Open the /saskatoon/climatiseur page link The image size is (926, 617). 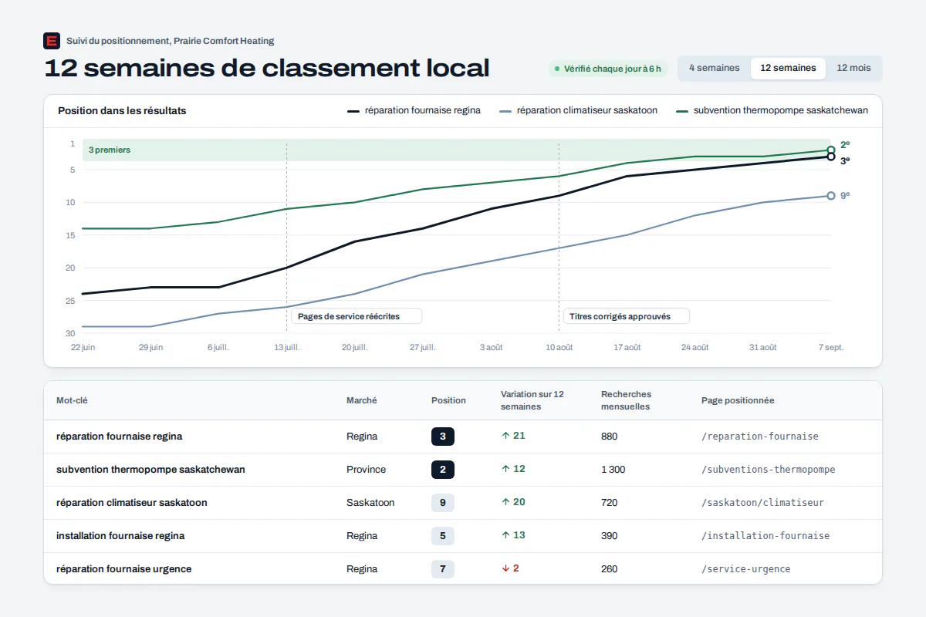pyautogui.click(x=763, y=503)
